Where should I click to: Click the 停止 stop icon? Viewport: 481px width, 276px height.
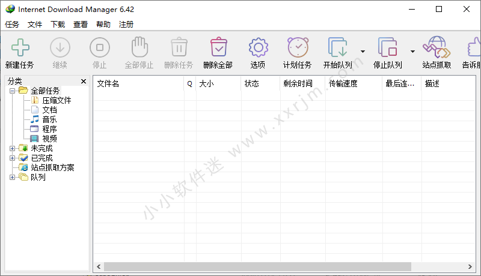pos(100,47)
